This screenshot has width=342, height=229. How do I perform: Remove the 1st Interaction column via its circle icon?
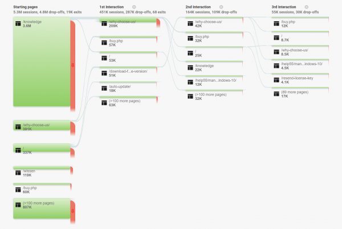133,6
